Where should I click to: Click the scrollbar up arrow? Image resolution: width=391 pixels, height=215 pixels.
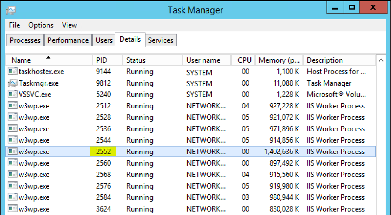click(381, 60)
